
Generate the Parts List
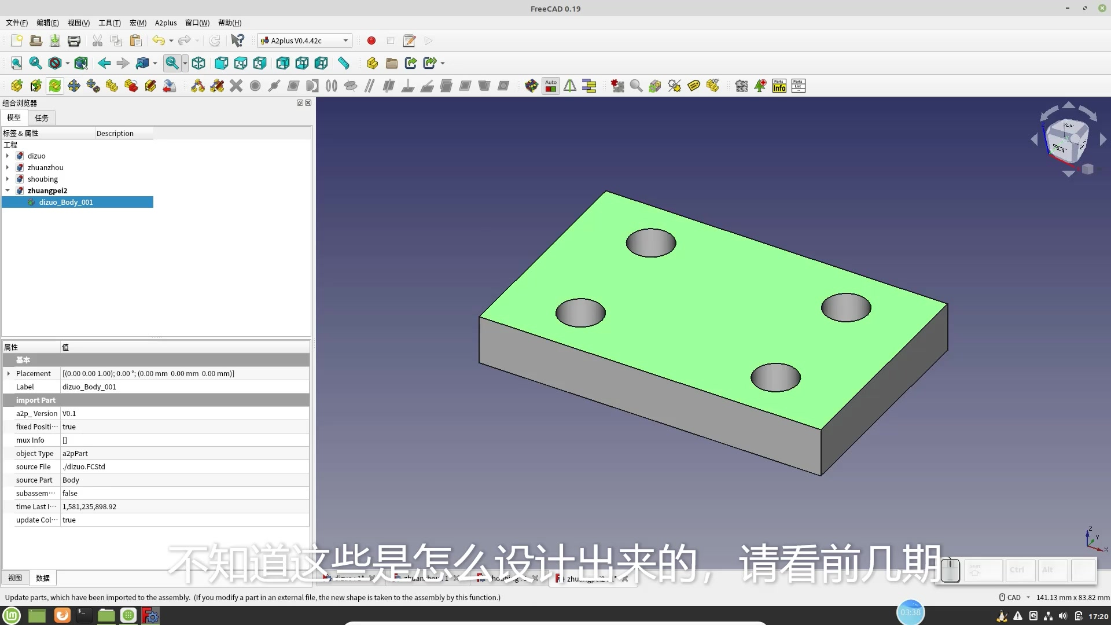[799, 86]
